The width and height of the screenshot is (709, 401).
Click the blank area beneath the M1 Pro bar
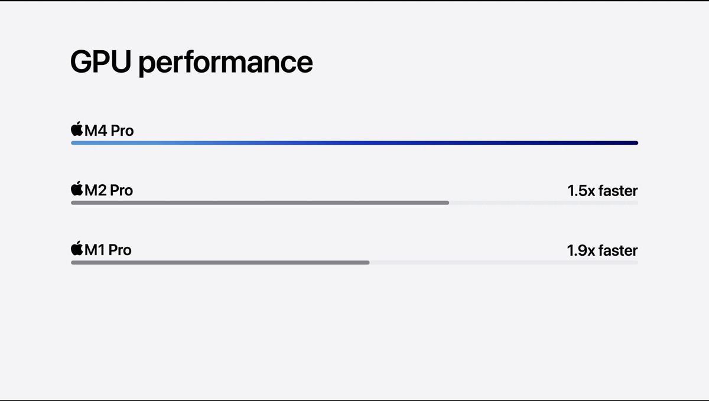coord(354,331)
